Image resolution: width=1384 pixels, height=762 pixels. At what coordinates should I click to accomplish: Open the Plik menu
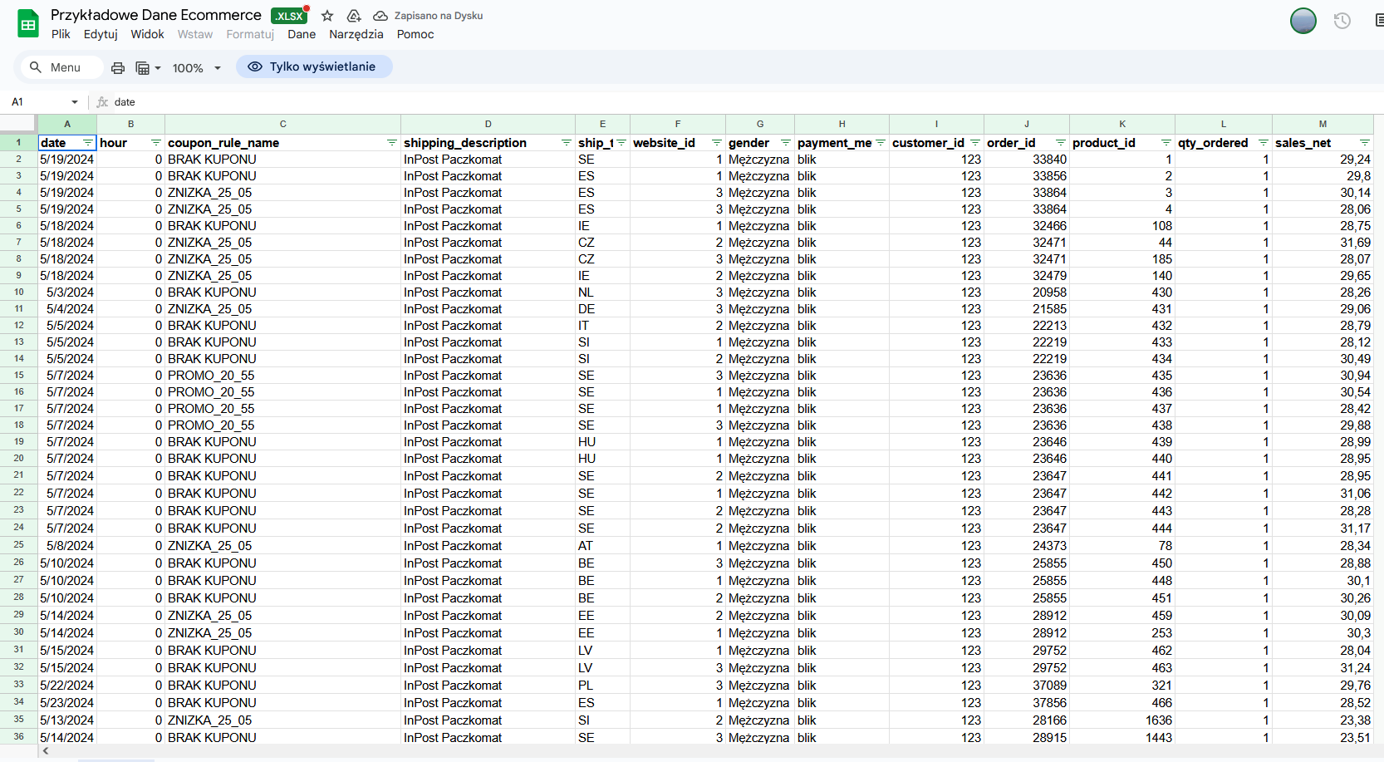point(61,34)
